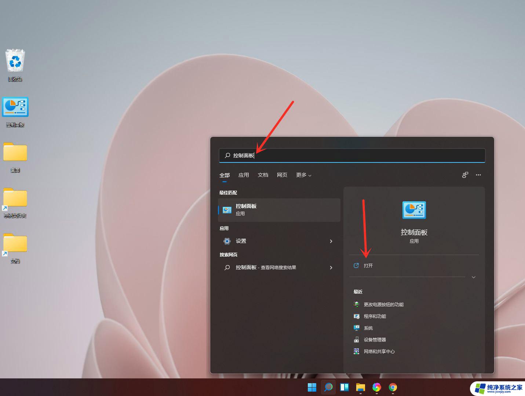Open File Explorer from the taskbar
Image resolution: width=525 pixels, height=396 pixels.
(x=360, y=387)
